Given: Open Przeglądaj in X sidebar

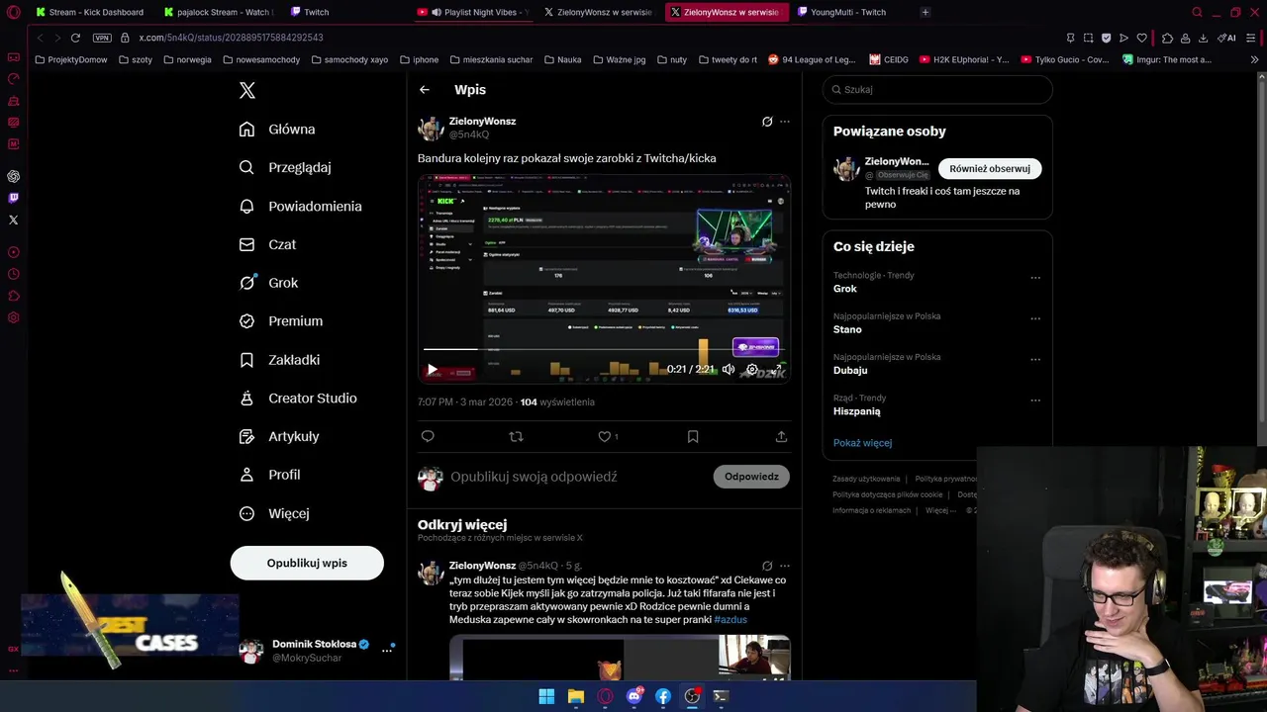Looking at the screenshot, I should tap(285, 167).
